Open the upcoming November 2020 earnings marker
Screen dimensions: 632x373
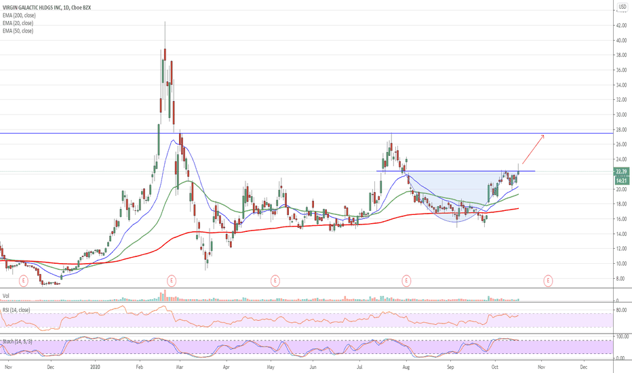pyautogui.click(x=548, y=280)
